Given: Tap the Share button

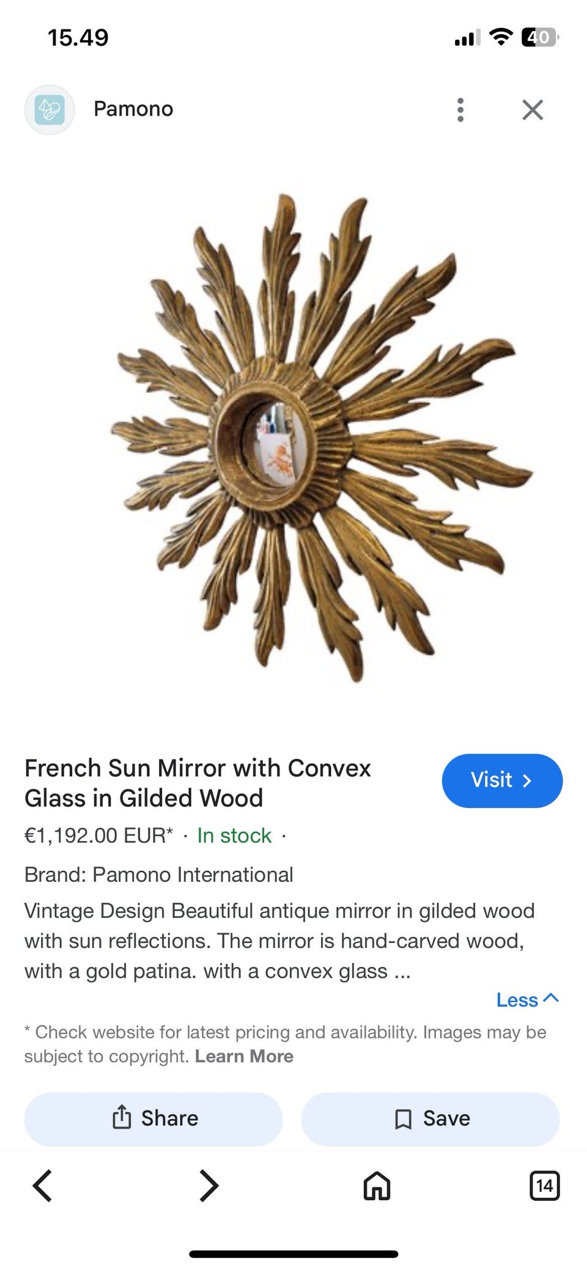Looking at the screenshot, I should 153,1119.
